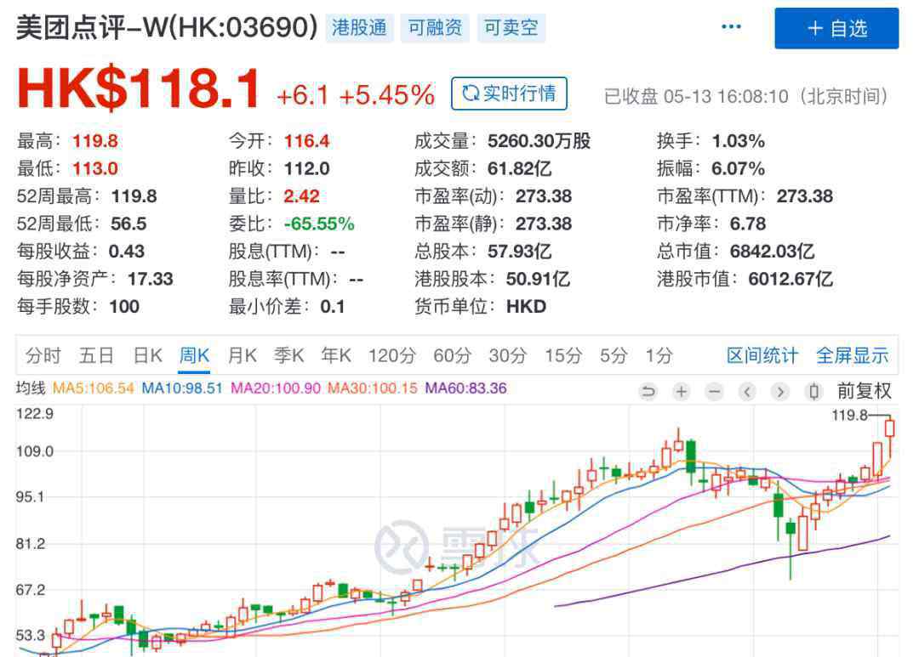Toggle the candlestick style icon
The image size is (919, 657).
(x=814, y=391)
